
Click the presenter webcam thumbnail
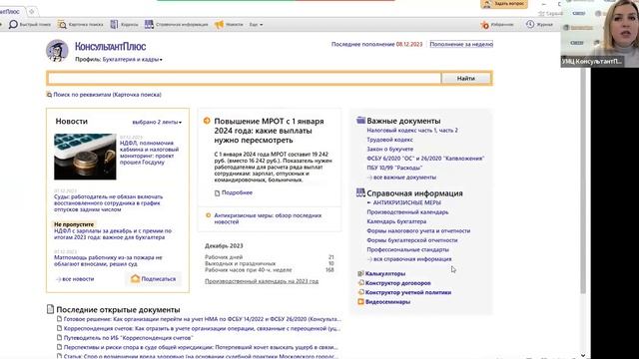point(600,33)
